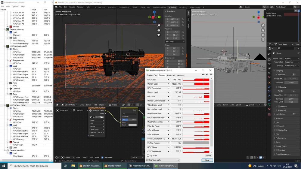Click the GPU-Z refresh icon
Screen dimensions: 301x169
click(x=207, y=75)
